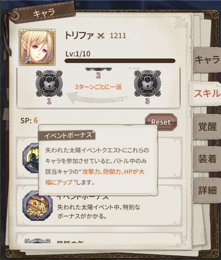Click the Reset skill points button
Image resolution: width=221 pixels, height=260 pixels.
point(161,122)
